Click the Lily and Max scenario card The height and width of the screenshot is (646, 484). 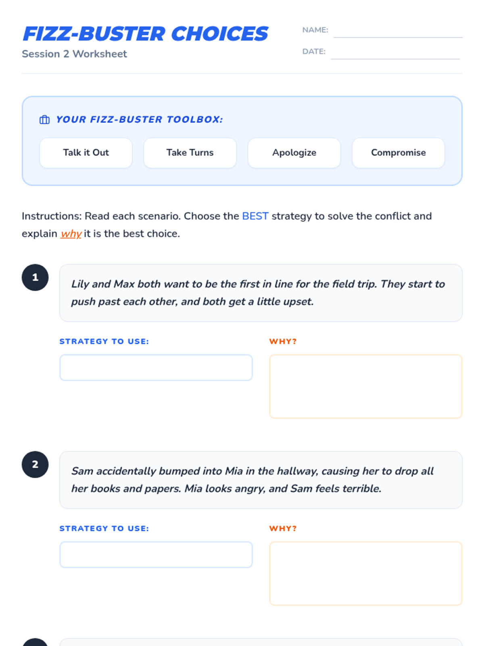pos(261,293)
